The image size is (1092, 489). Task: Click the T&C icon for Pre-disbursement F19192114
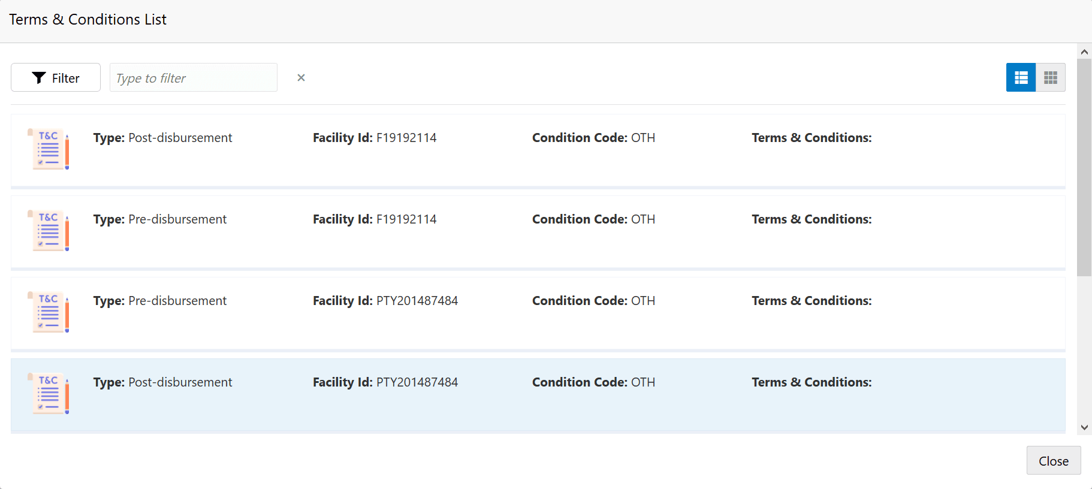coord(49,231)
